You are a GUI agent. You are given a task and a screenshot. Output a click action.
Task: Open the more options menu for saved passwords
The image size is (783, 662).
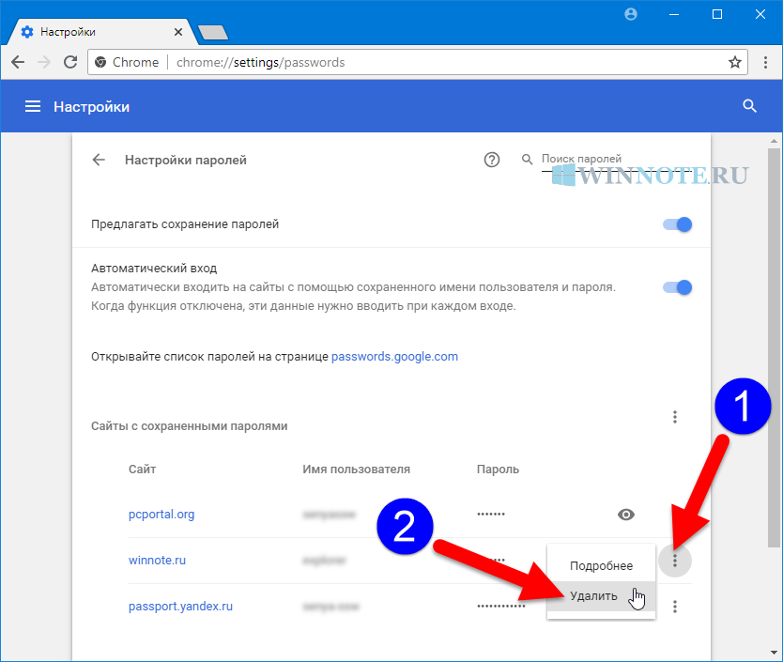pos(675,417)
